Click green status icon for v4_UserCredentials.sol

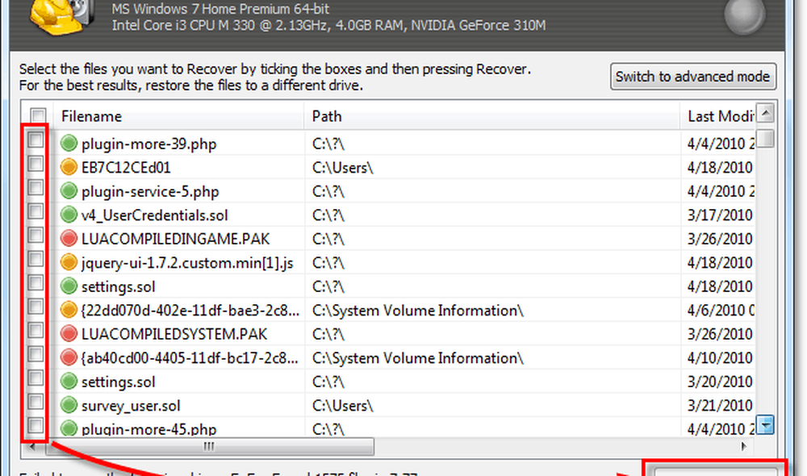[x=69, y=215]
